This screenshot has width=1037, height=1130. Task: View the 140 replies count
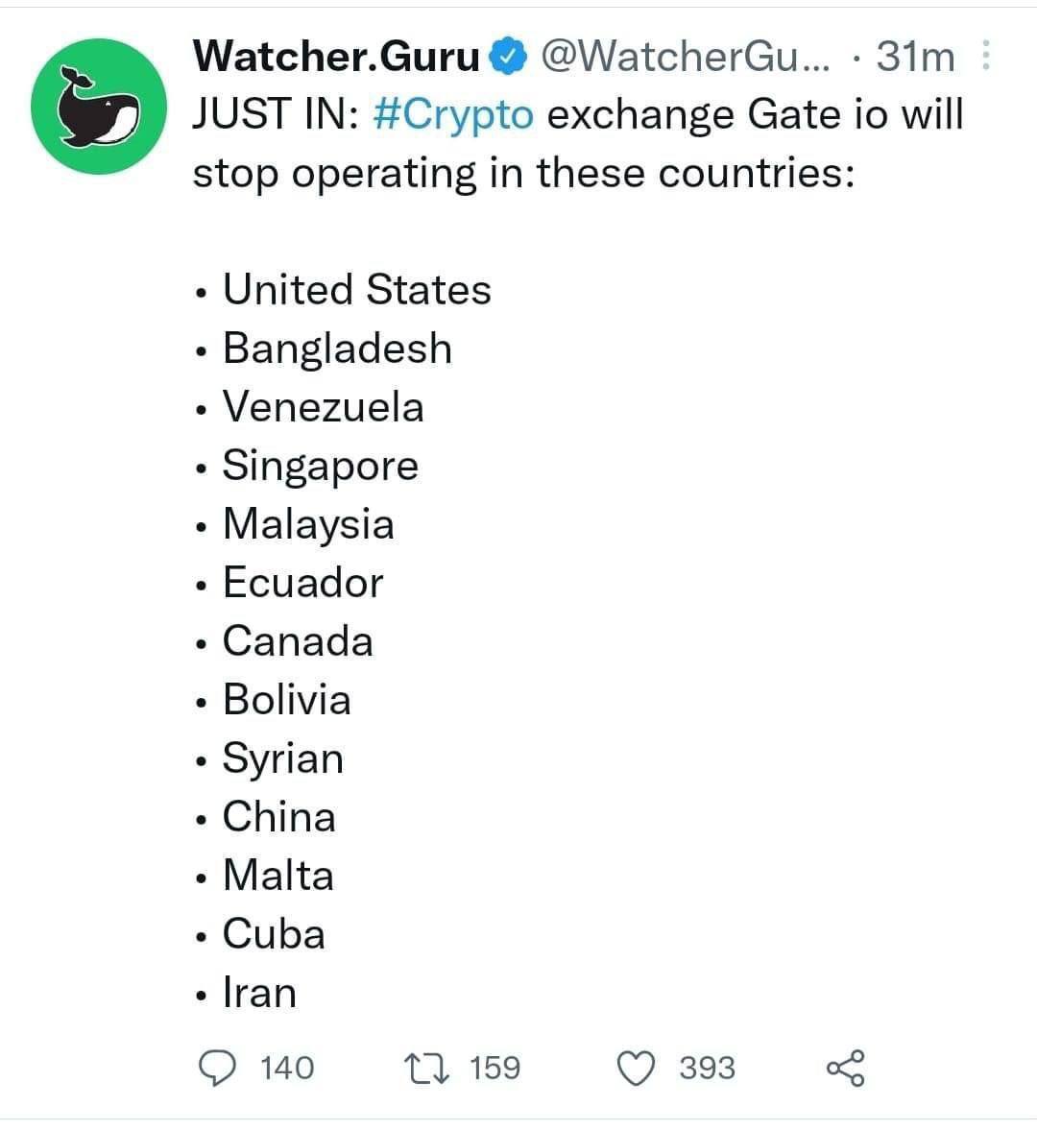click(x=287, y=1068)
